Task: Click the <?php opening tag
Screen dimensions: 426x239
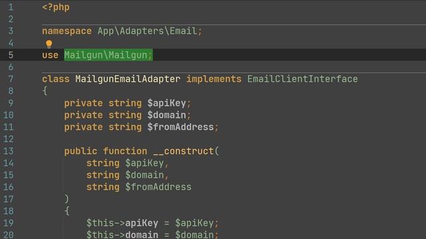Action: click(56, 7)
